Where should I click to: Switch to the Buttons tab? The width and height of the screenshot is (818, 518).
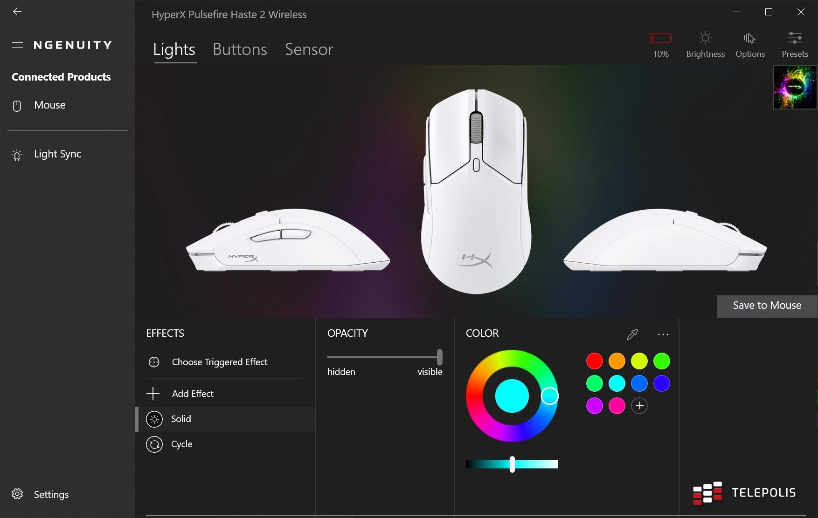240,49
